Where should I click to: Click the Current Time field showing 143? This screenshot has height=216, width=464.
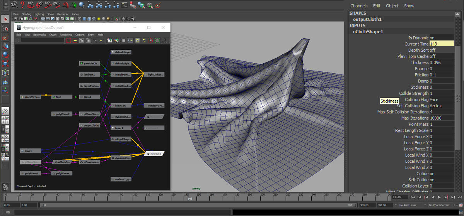coord(442,44)
